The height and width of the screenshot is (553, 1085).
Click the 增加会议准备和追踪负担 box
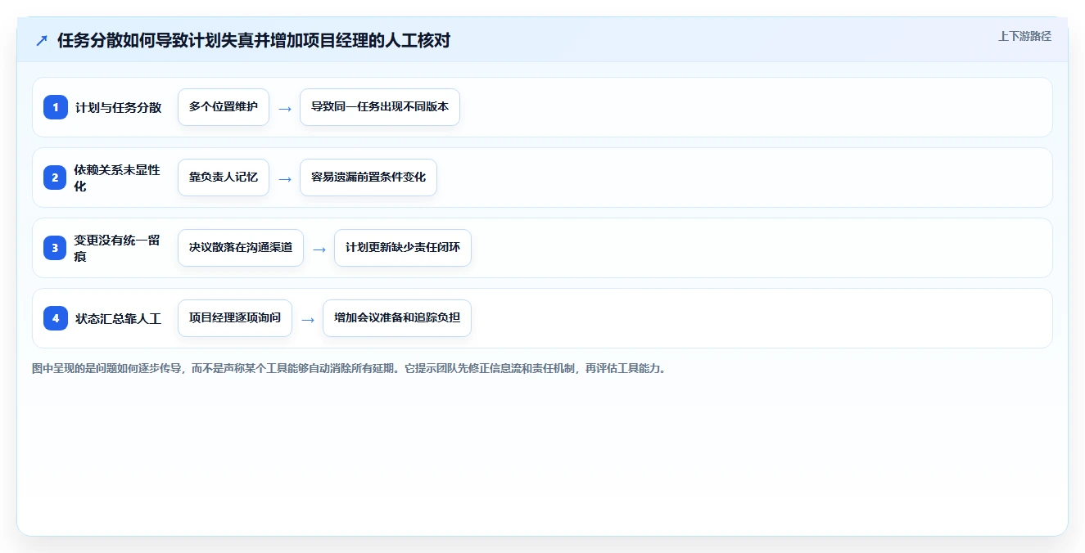397,318
